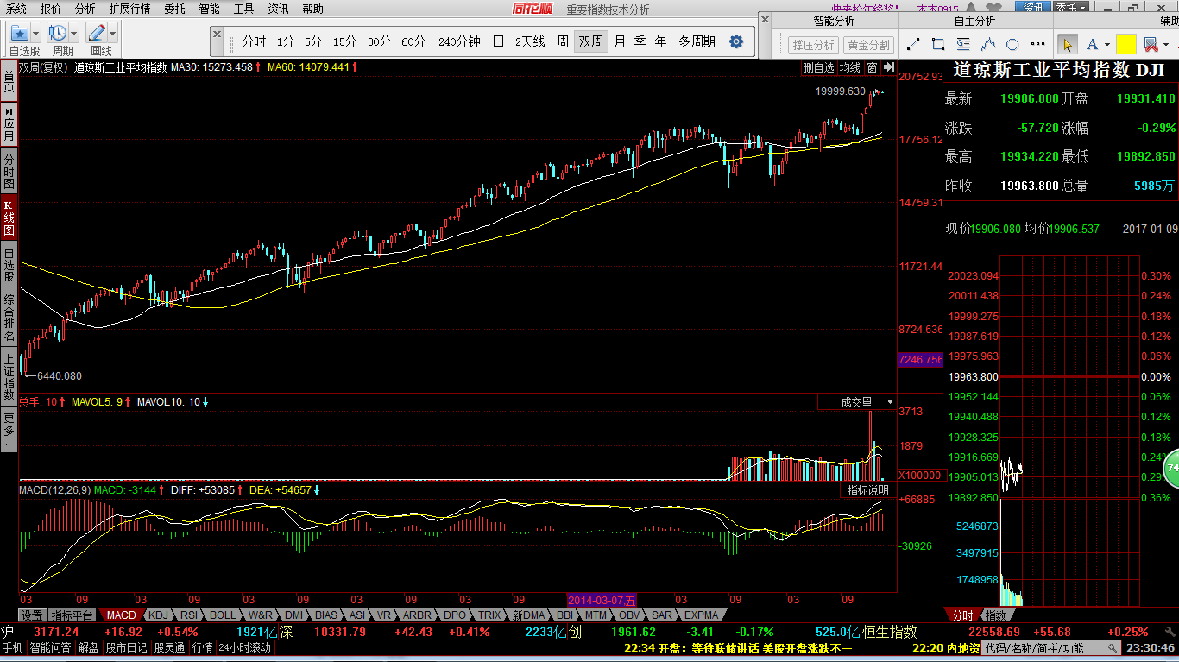Open the 综合排名 sidebar tab
The width and height of the screenshot is (1179, 662).
[x=9, y=318]
